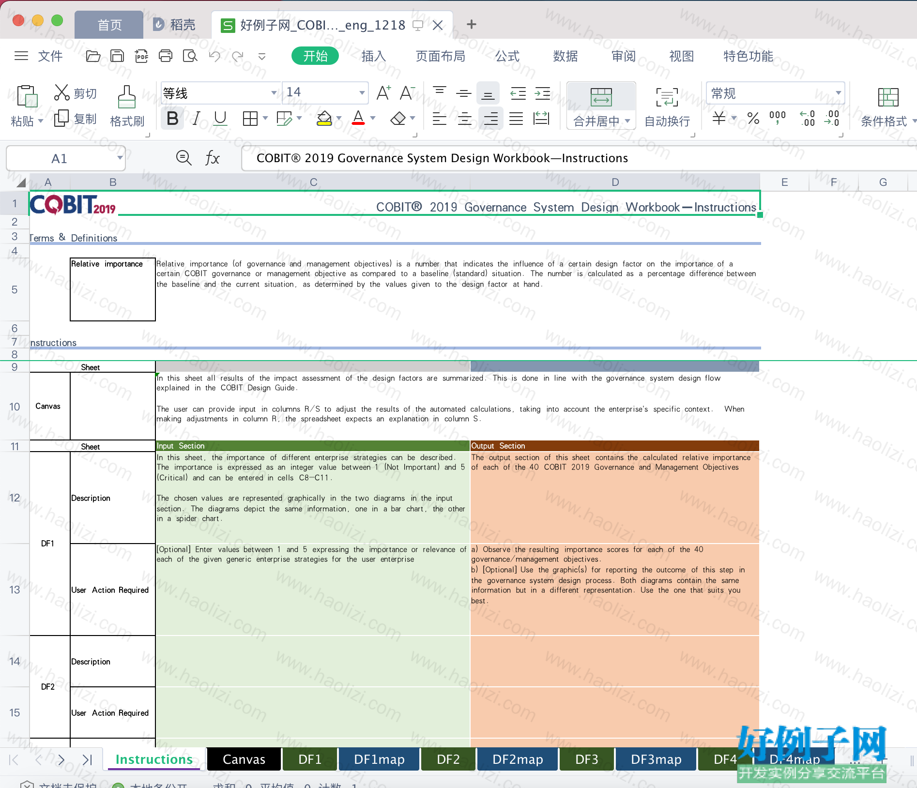Screen dimensions: 917x788
Task: Switch to the 公式 ribbon tab
Action: pos(507,56)
